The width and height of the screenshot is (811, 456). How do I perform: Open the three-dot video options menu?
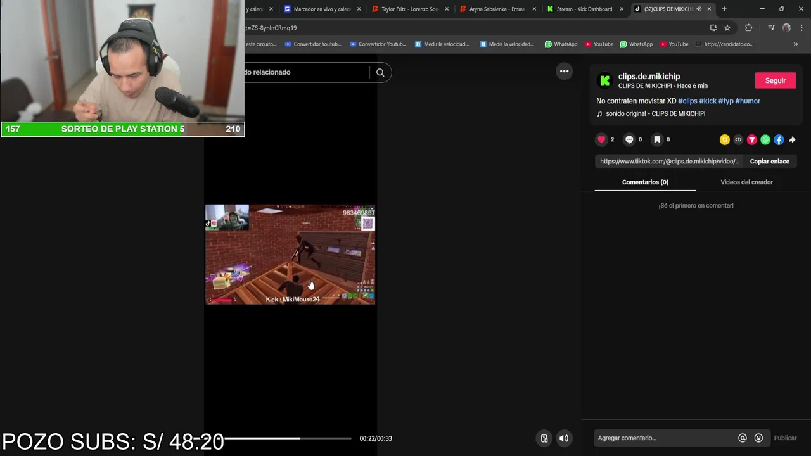coord(564,71)
